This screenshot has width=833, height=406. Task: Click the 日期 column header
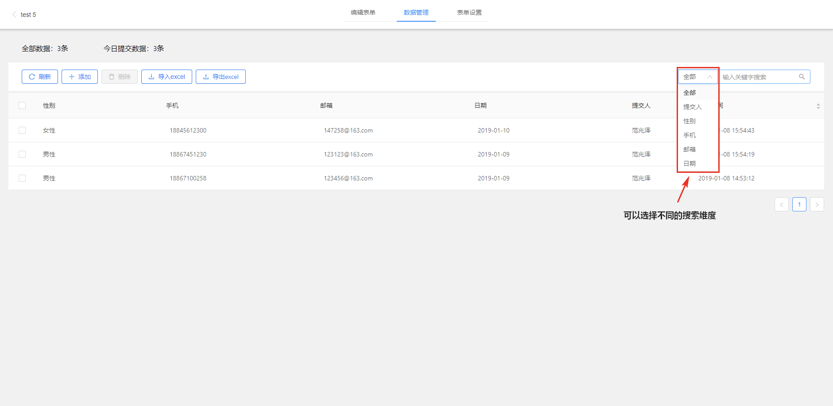coord(480,105)
